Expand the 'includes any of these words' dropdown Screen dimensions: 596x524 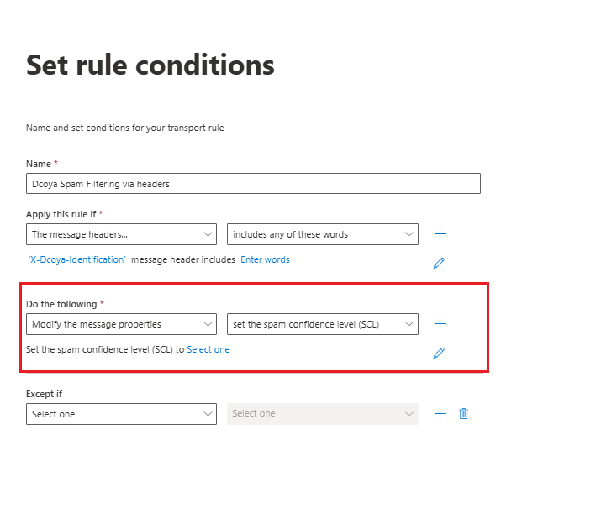[322, 234]
